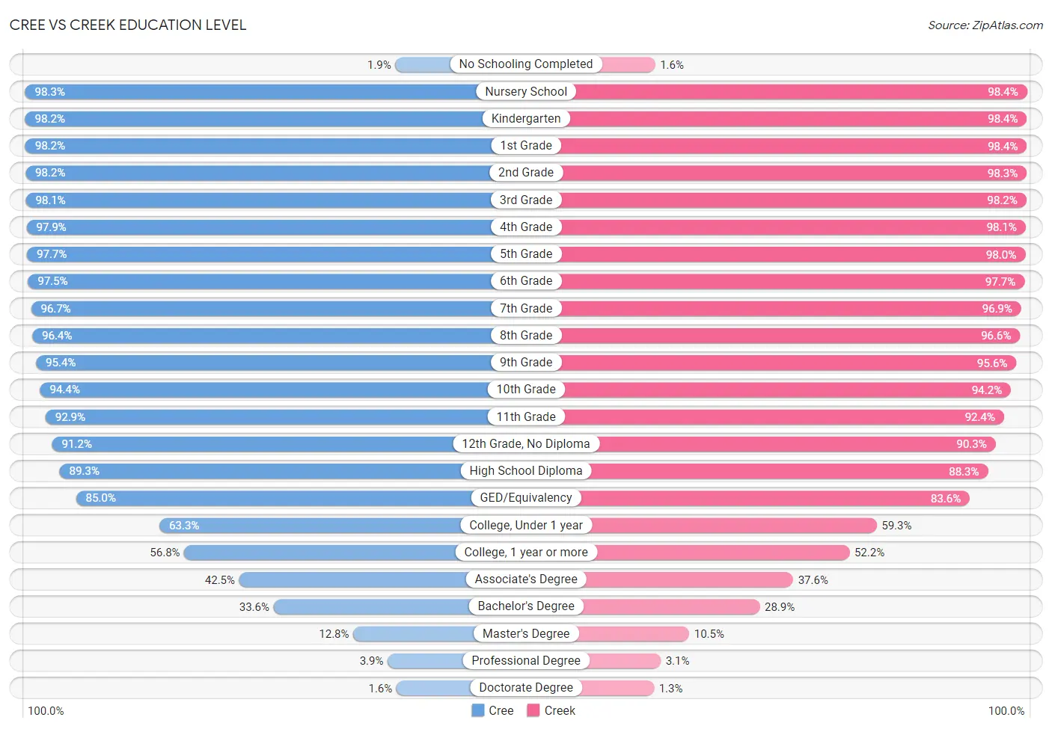The image size is (1052, 729).
Task: Click the No Schooling Completed label
Action: [526, 64]
